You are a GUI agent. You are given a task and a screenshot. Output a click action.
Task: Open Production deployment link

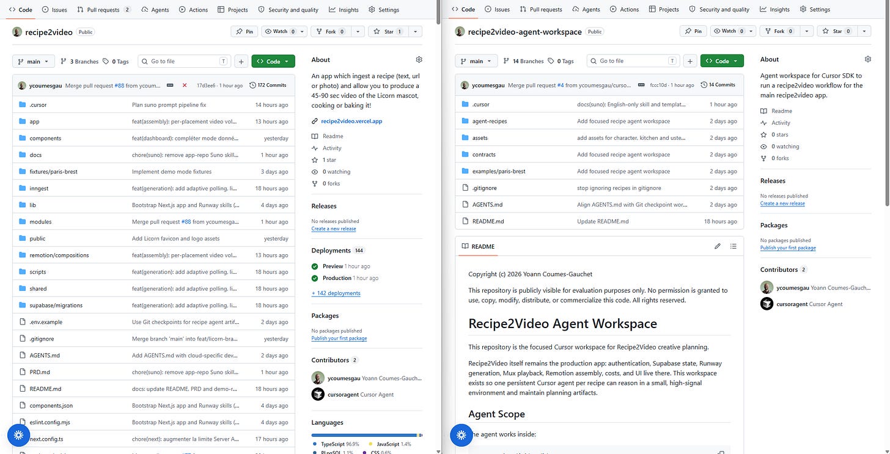click(x=337, y=278)
